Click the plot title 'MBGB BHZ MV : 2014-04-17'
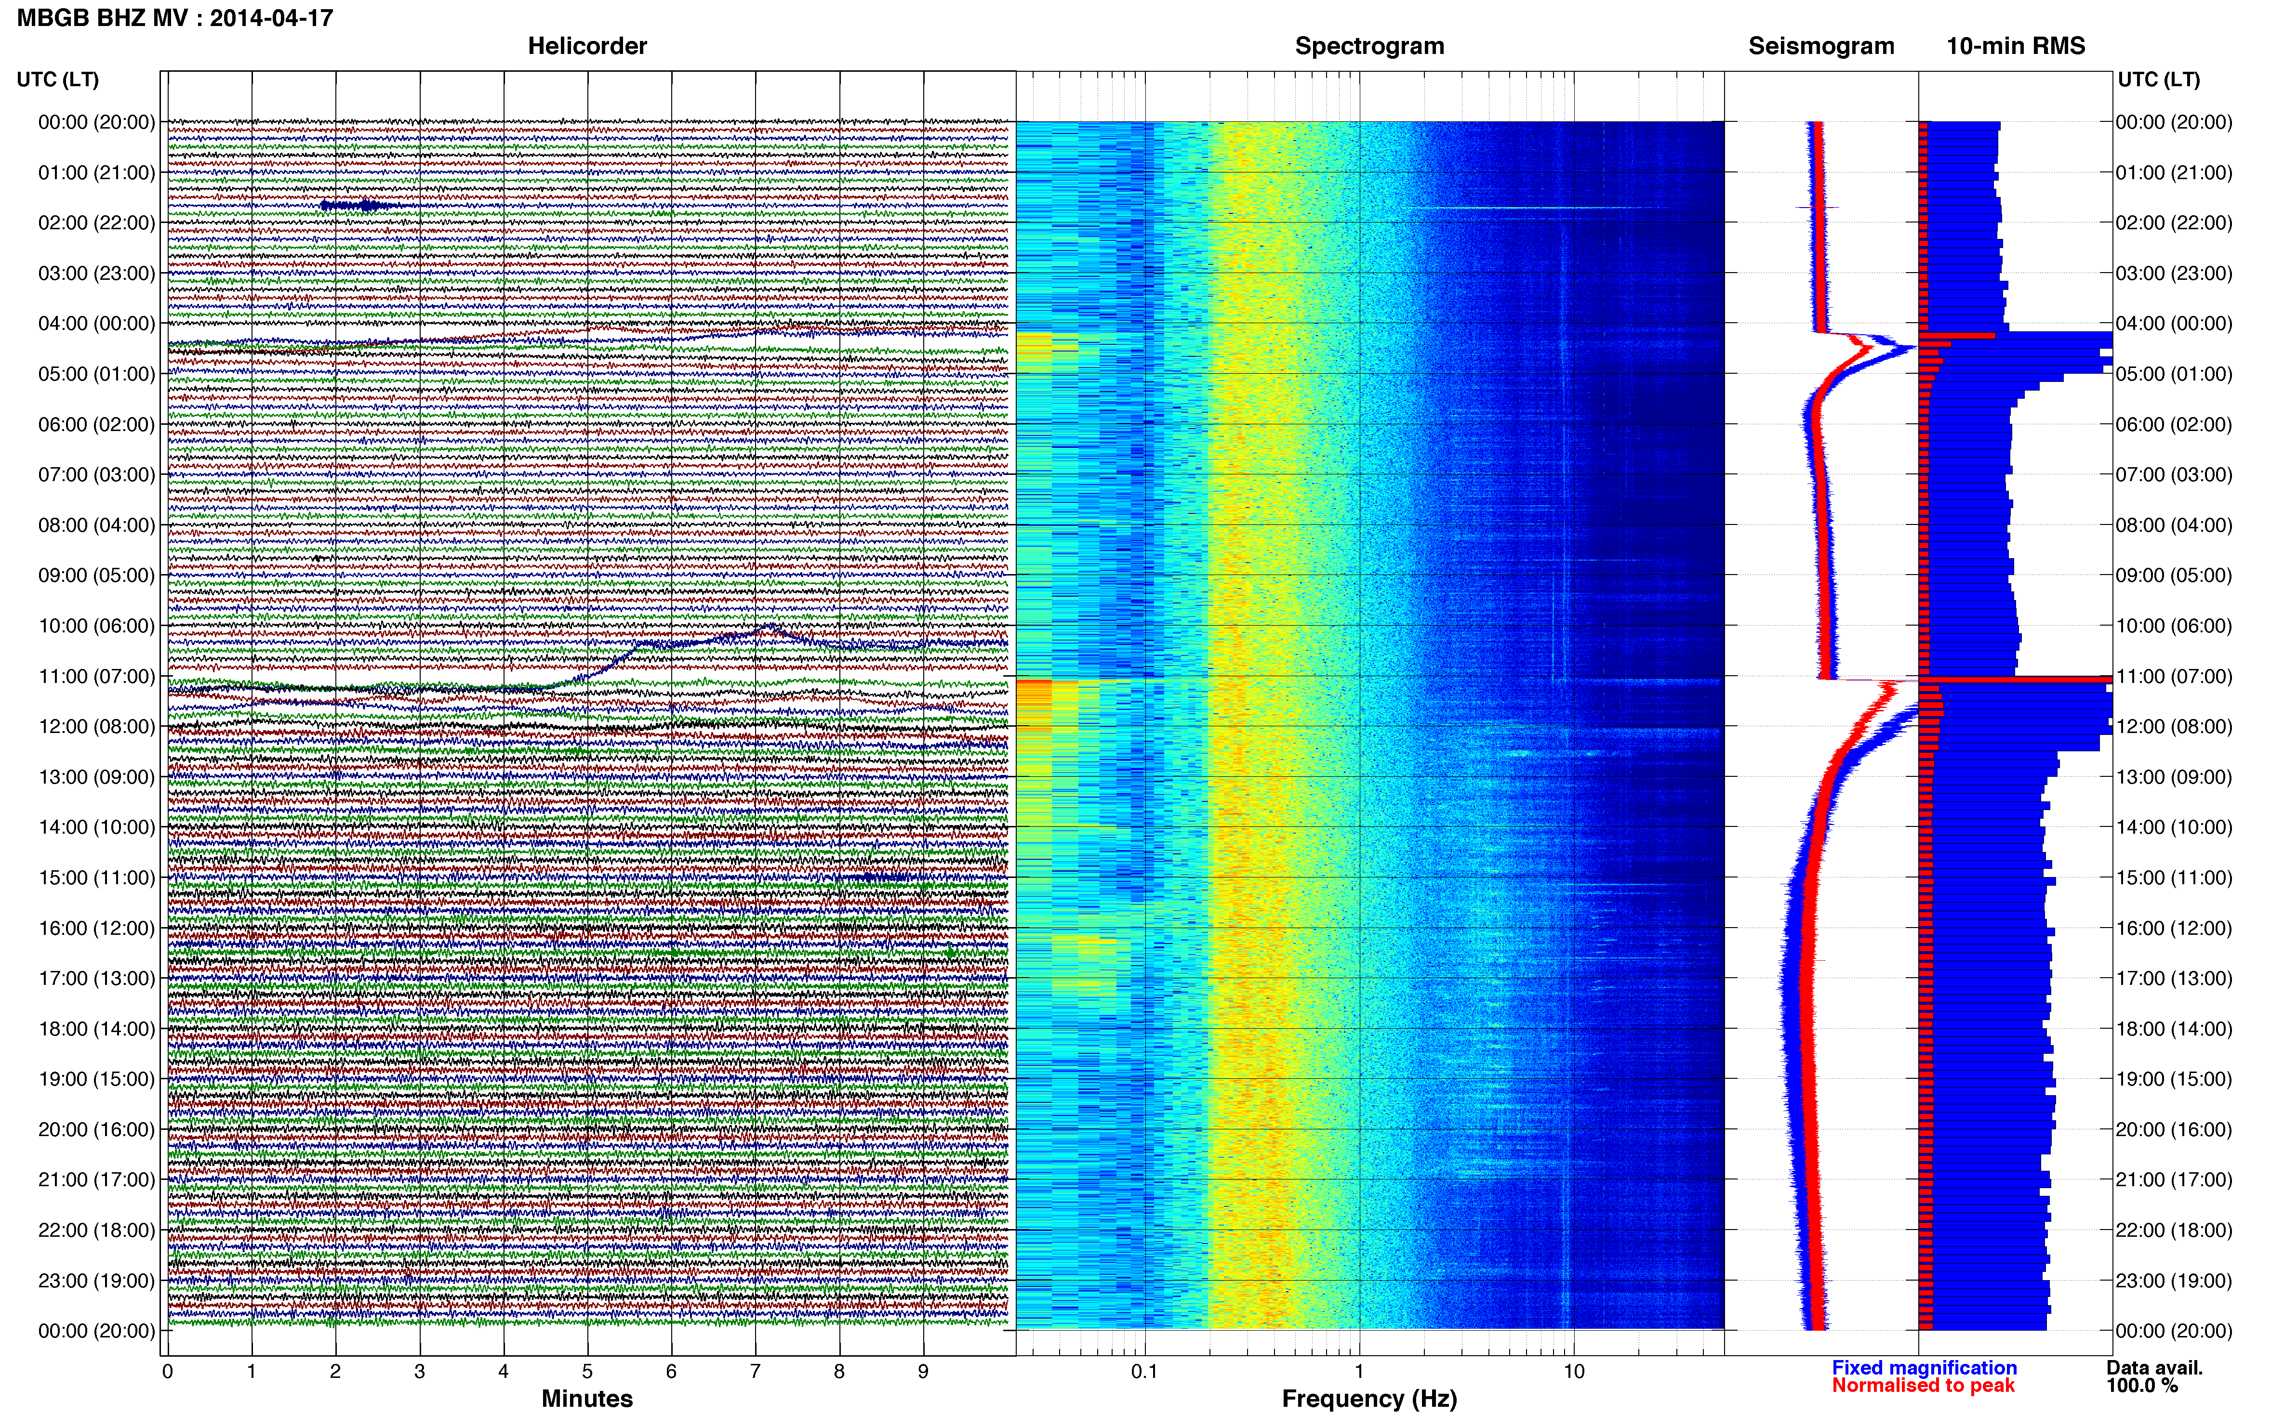Viewport: 2284px width, 1427px height. [x=175, y=18]
